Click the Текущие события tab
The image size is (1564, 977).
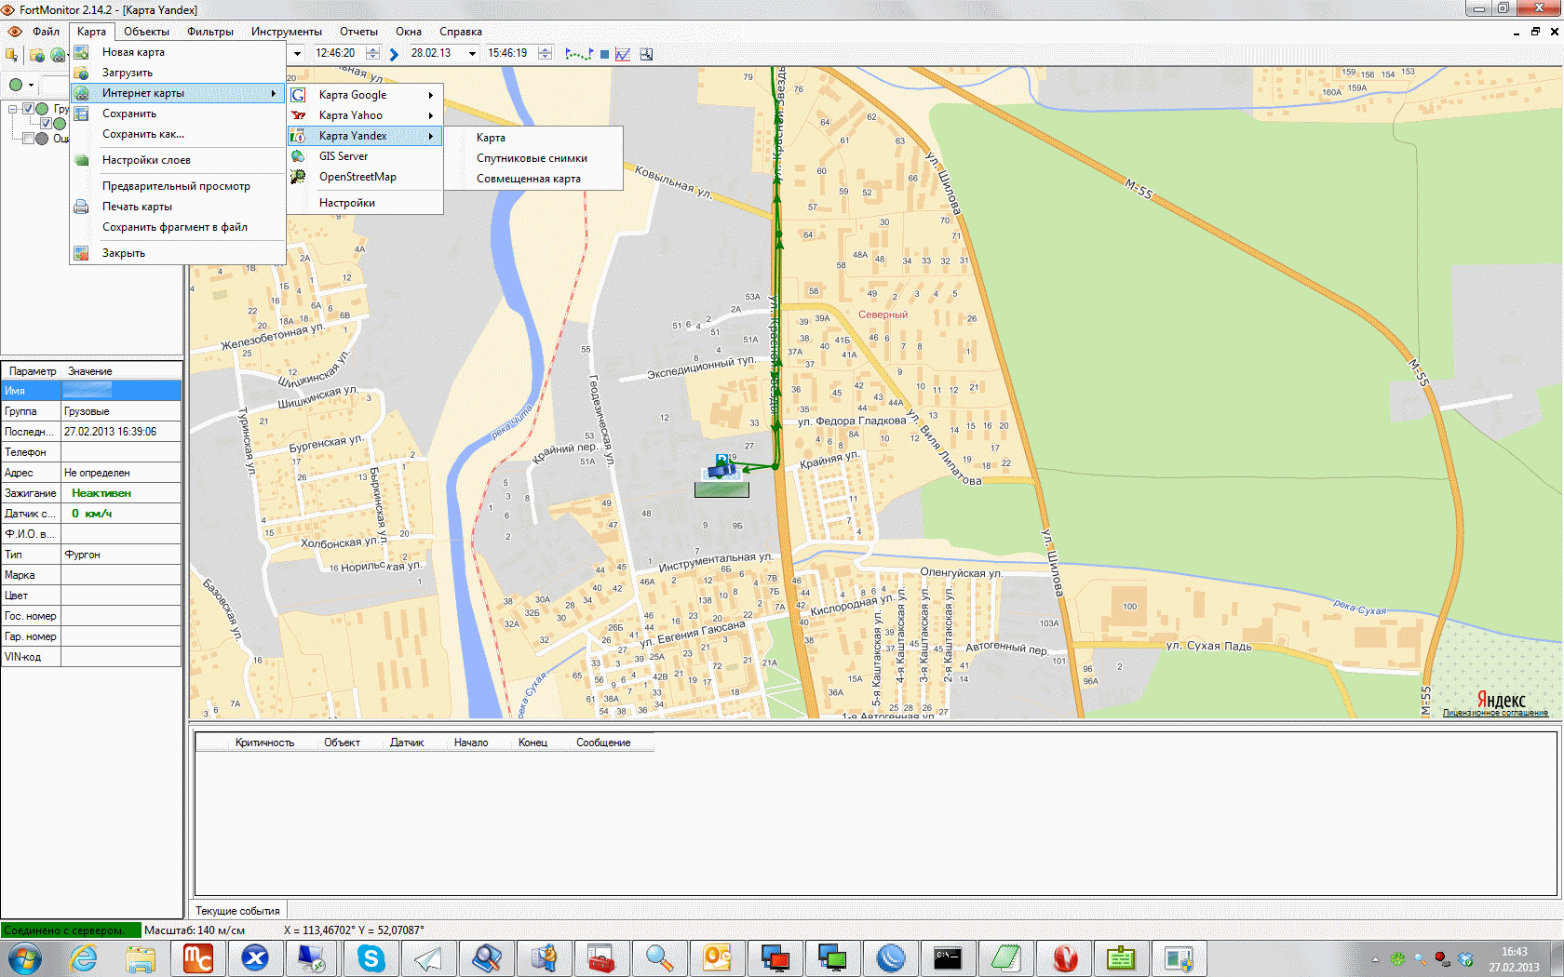[x=237, y=911]
